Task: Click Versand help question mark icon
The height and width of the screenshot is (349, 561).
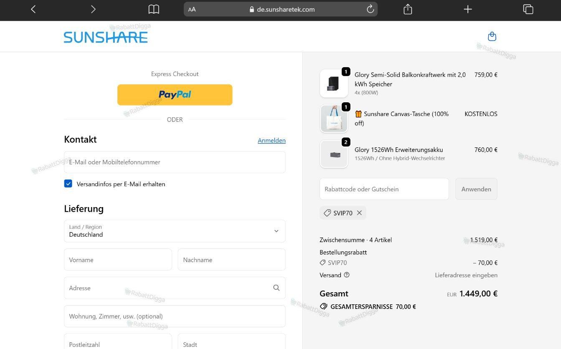Action: 347,275
